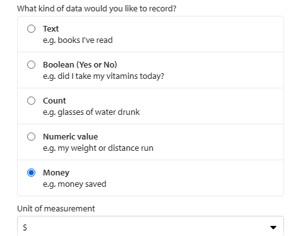This screenshot has width=303, height=236.
Task: Click 'e.g. books I've read' description
Action: pos(78,40)
